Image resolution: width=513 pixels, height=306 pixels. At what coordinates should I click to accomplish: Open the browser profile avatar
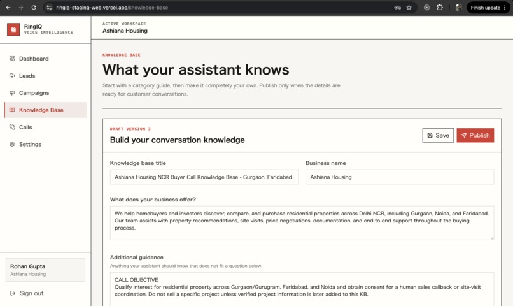(459, 8)
